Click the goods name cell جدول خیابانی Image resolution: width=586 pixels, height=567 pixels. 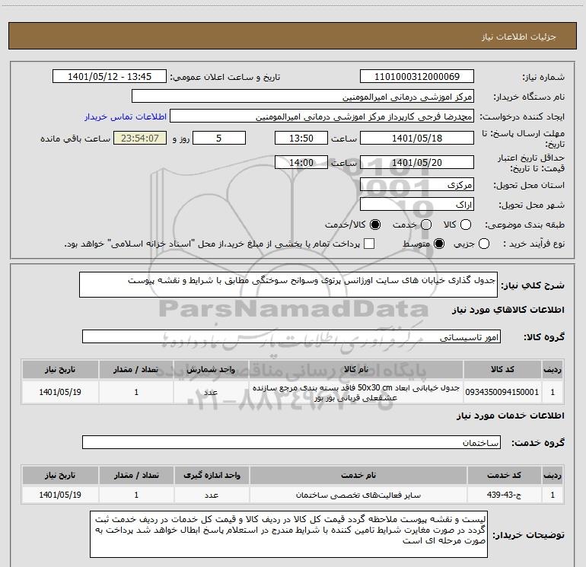pos(356,393)
